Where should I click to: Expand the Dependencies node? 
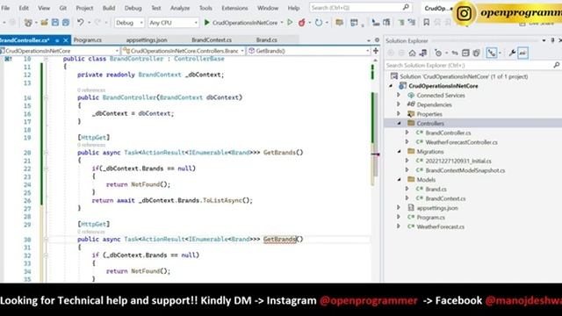pos(399,104)
